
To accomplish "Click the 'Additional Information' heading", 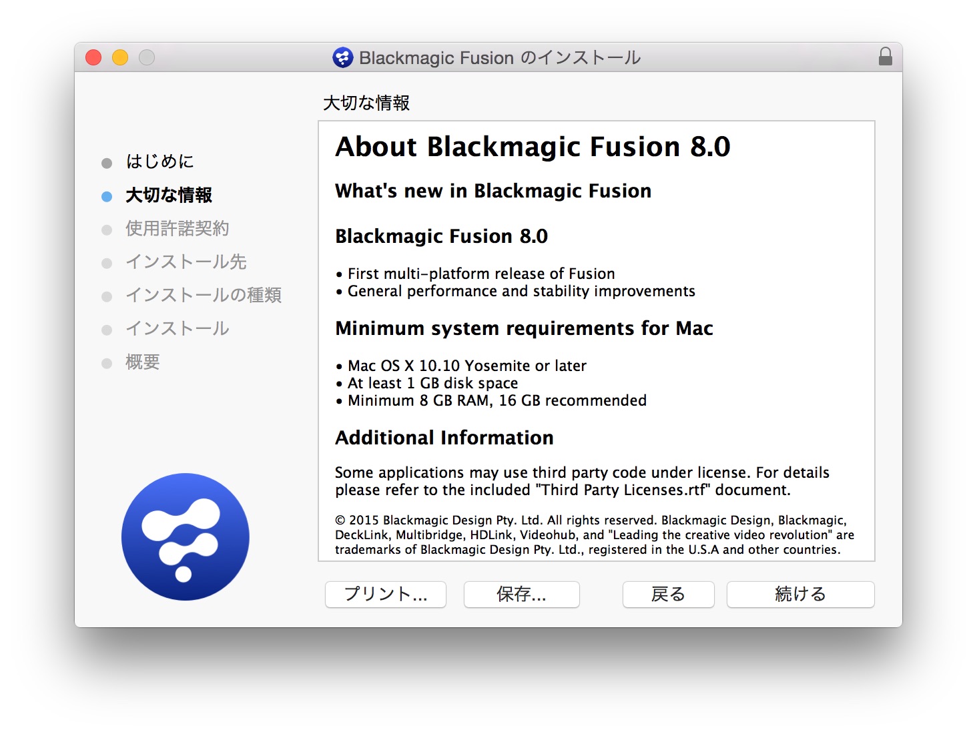I will click(x=444, y=438).
